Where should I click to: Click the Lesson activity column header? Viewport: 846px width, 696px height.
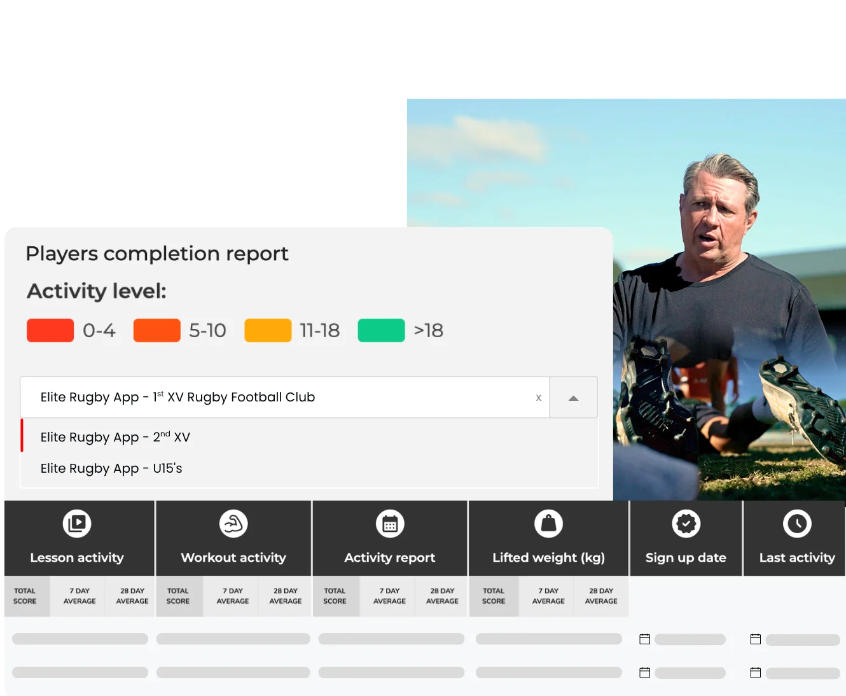coord(80,538)
